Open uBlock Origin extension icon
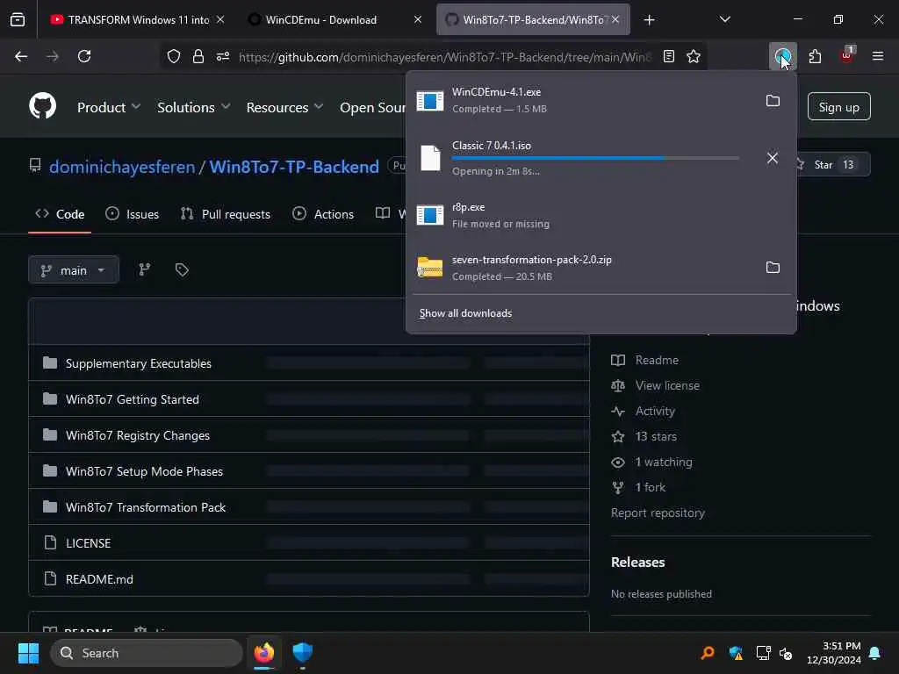The width and height of the screenshot is (899, 674). [x=846, y=55]
